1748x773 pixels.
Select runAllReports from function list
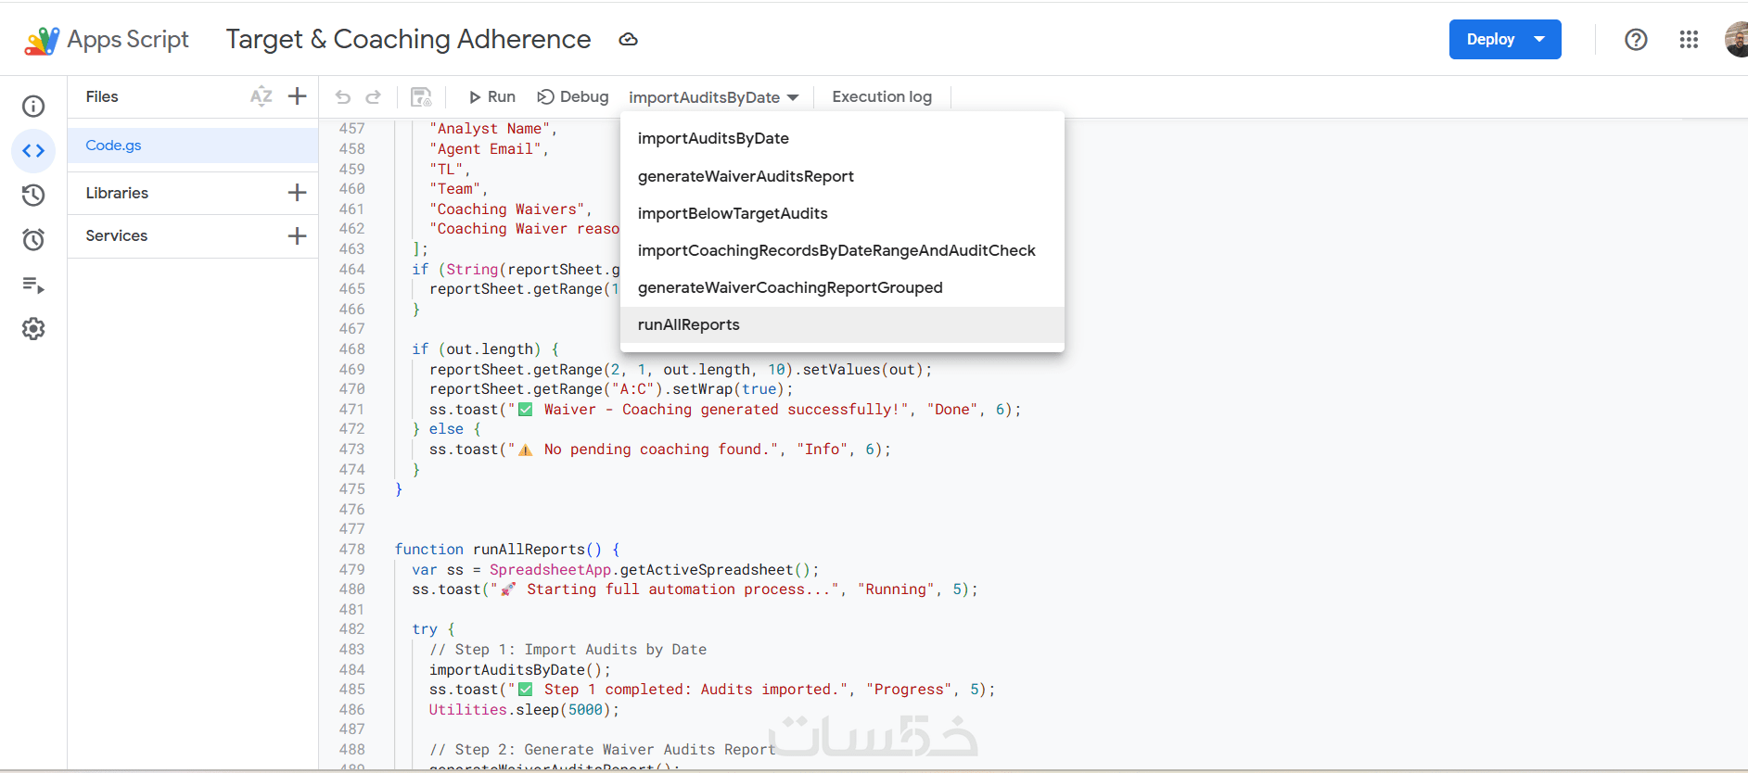(x=689, y=325)
